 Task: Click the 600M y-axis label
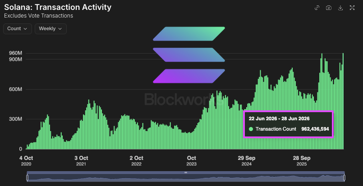pyautogui.click(x=15, y=89)
